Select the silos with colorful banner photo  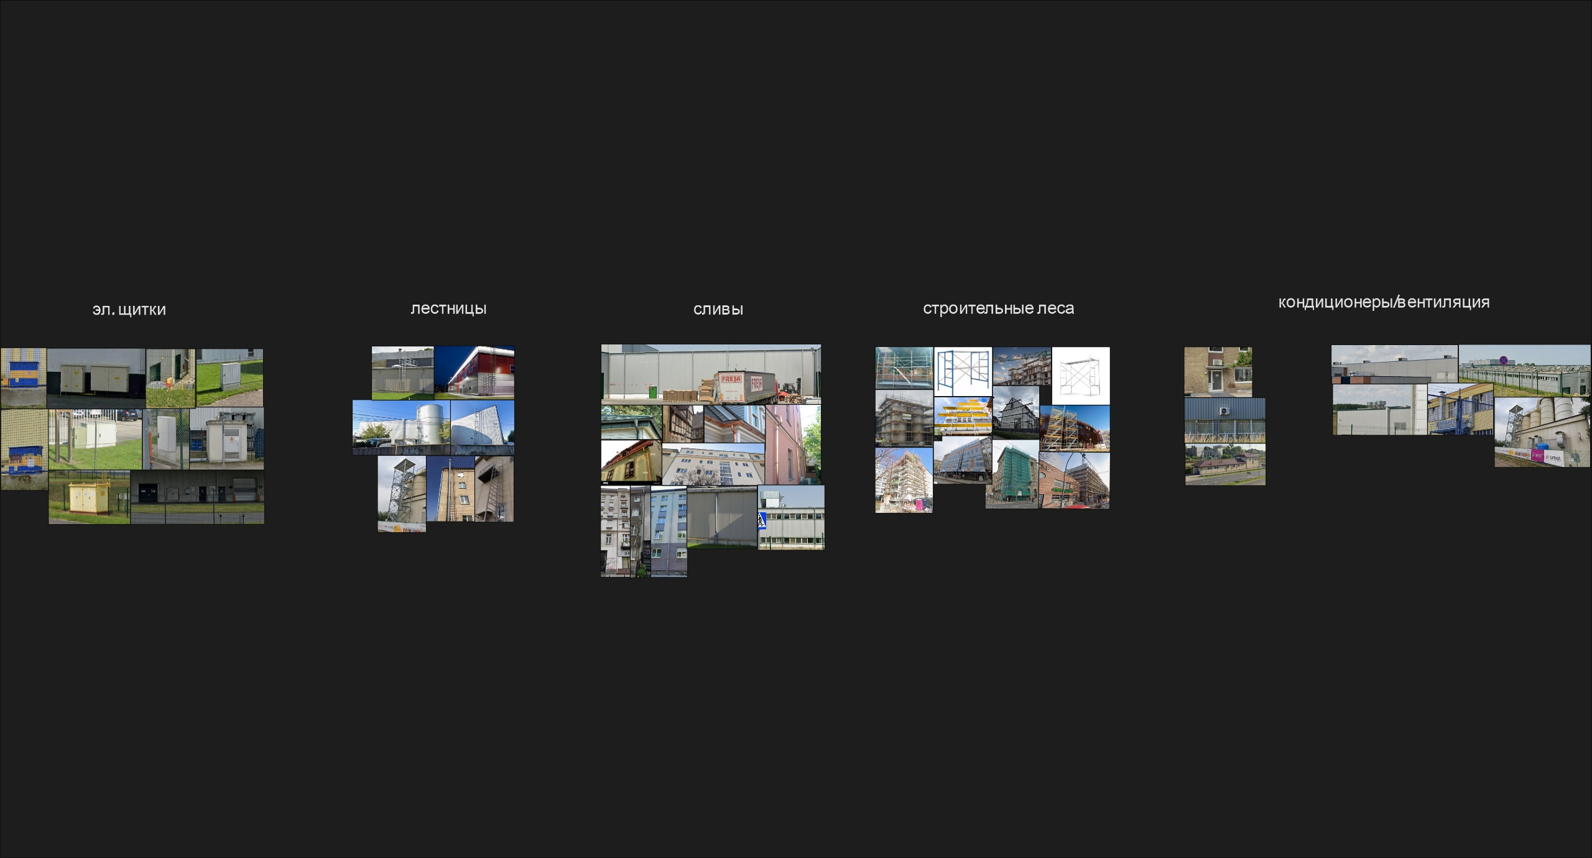click(x=1542, y=432)
